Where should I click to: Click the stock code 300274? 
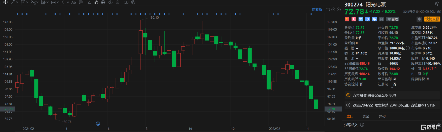coord(354,5)
